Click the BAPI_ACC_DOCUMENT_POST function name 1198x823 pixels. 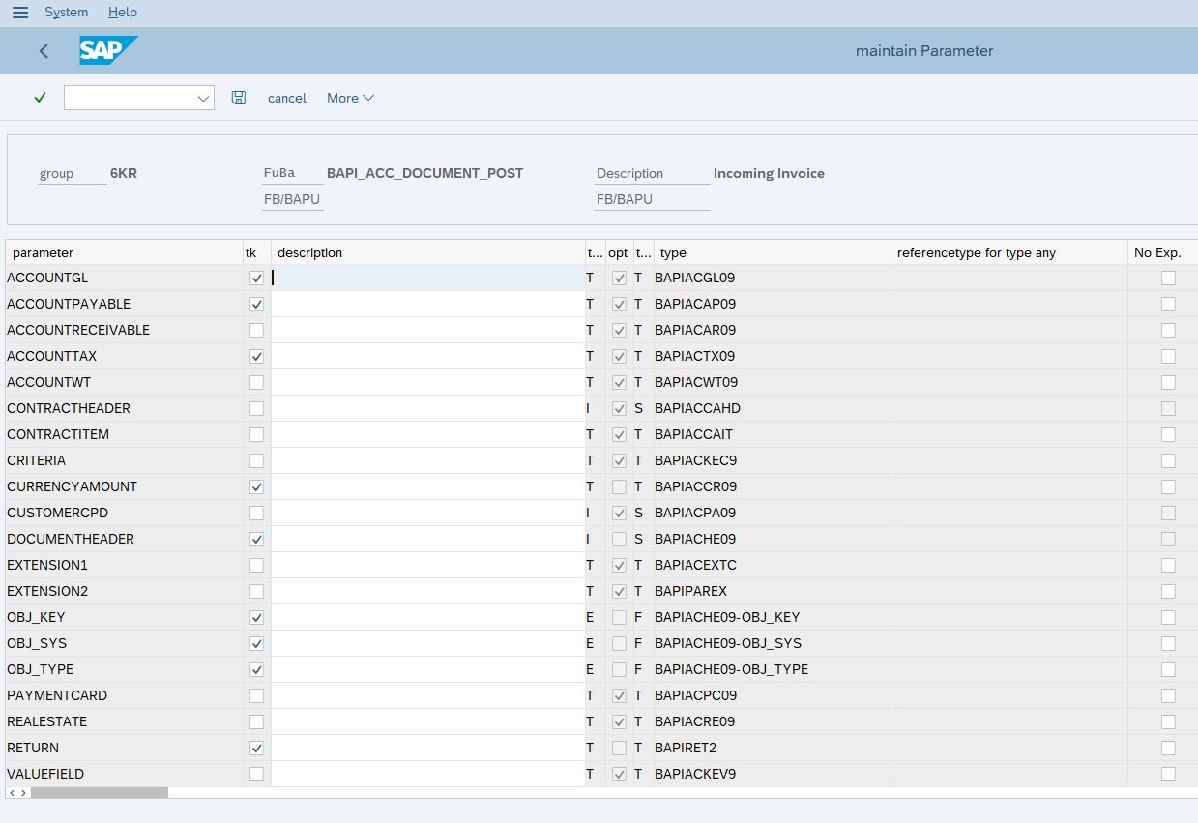[424, 173]
